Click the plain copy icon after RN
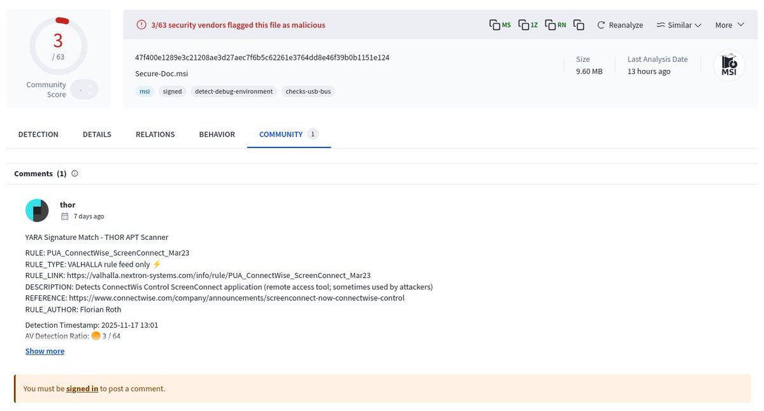The height and width of the screenshot is (411, 764). tap(579, 24)
